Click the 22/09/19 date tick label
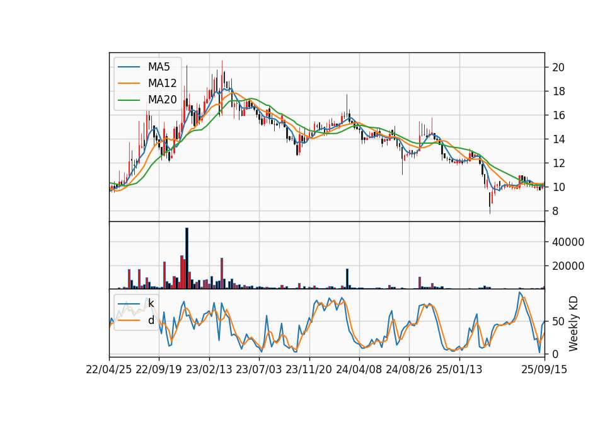Viewport: 605px width, 435px height. point(159,370)
